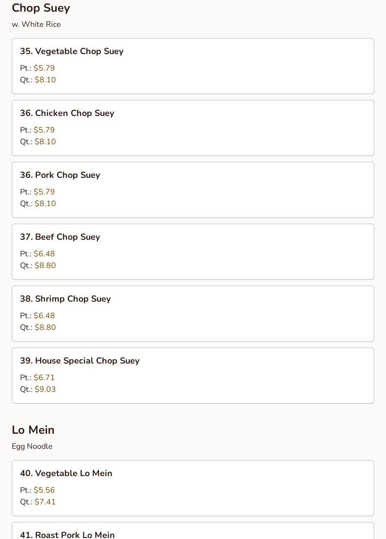This screenshot has width=386, height=539.
Task: Click the Lo Mein section heading
Action: click(33, 430)
